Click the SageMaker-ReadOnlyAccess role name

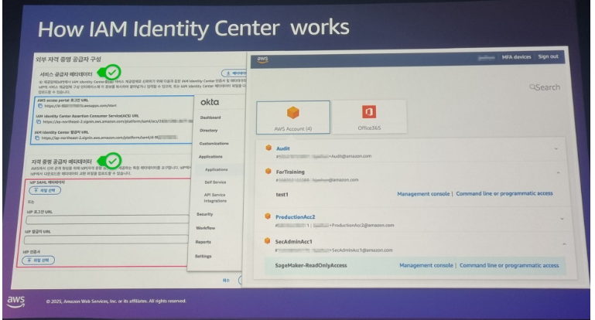311,265
